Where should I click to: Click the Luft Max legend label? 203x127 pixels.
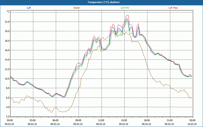click(173, 8)
